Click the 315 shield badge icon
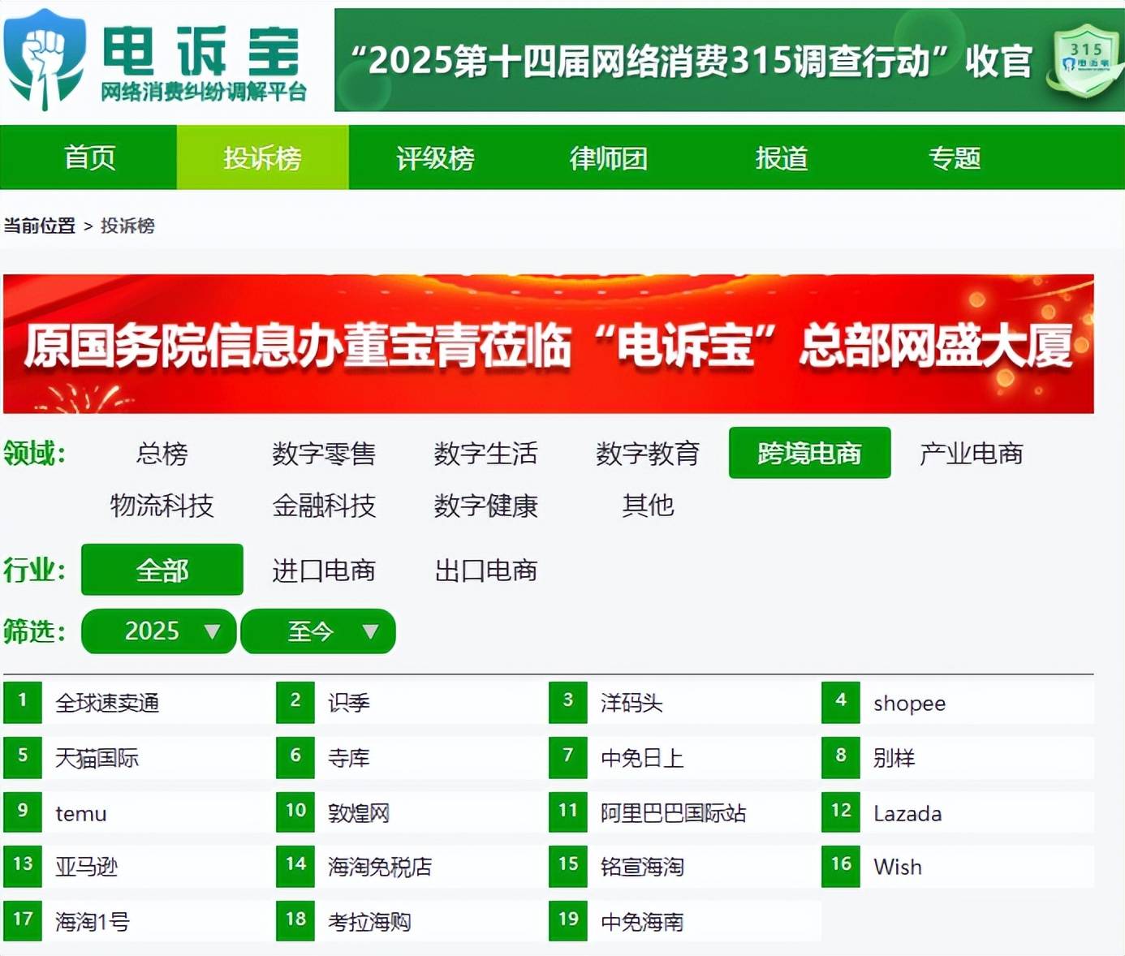 pos(1086,61)
